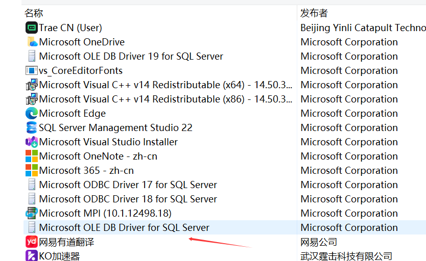This screenshot has width=426, height=261.
Task: Select the vs_CoreEditorFonts entry
Action: pos(81,71)
